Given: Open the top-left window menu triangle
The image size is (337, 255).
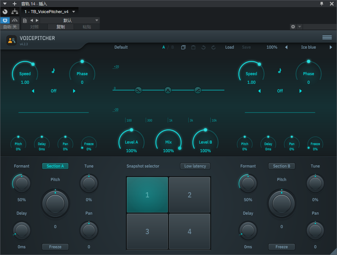Looking at the screenshot, I should [5, 4].
